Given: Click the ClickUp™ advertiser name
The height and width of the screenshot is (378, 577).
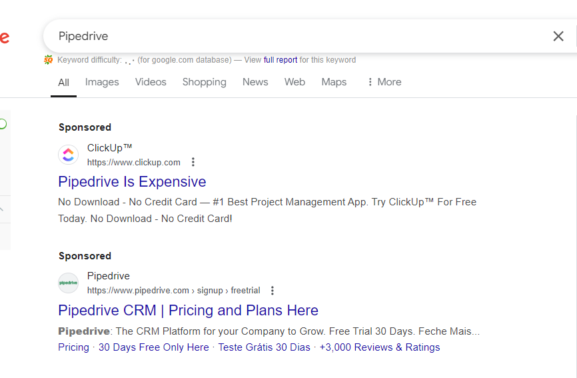Looking at the screenshot, I should (109, 148).
